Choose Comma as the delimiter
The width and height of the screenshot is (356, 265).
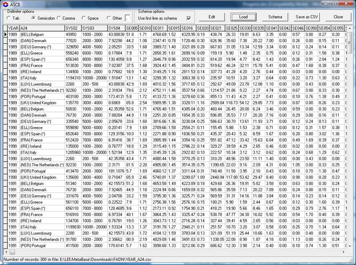[x=66, y=18]
